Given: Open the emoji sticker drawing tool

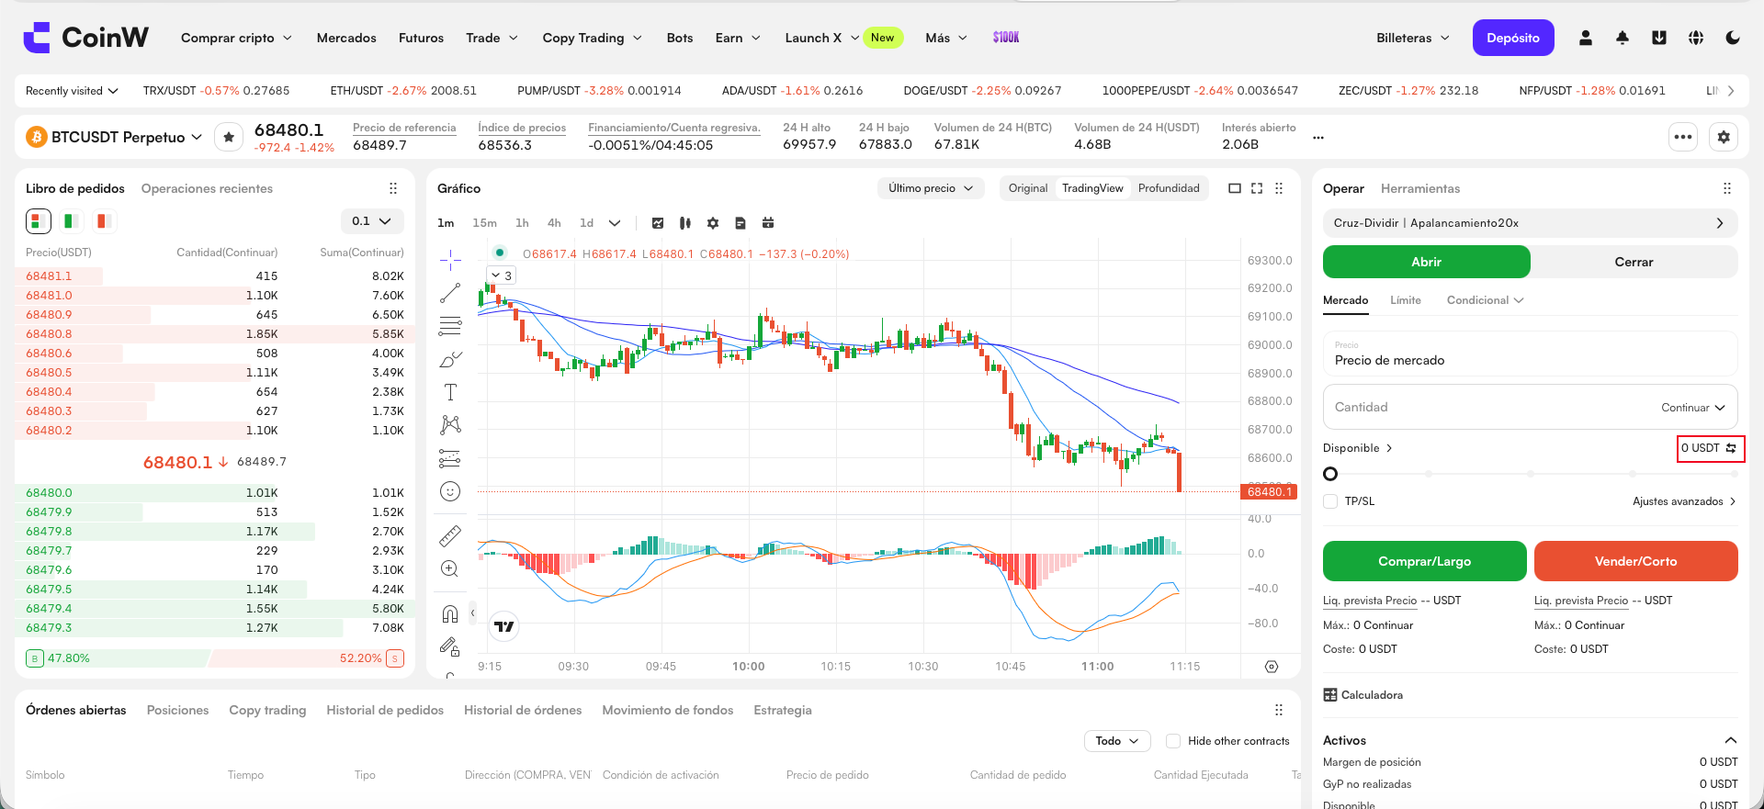Looking at the screenshot, I should coord(450,491).
